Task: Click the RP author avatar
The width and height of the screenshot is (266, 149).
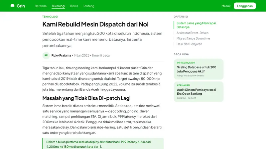Action: (46, 55)
